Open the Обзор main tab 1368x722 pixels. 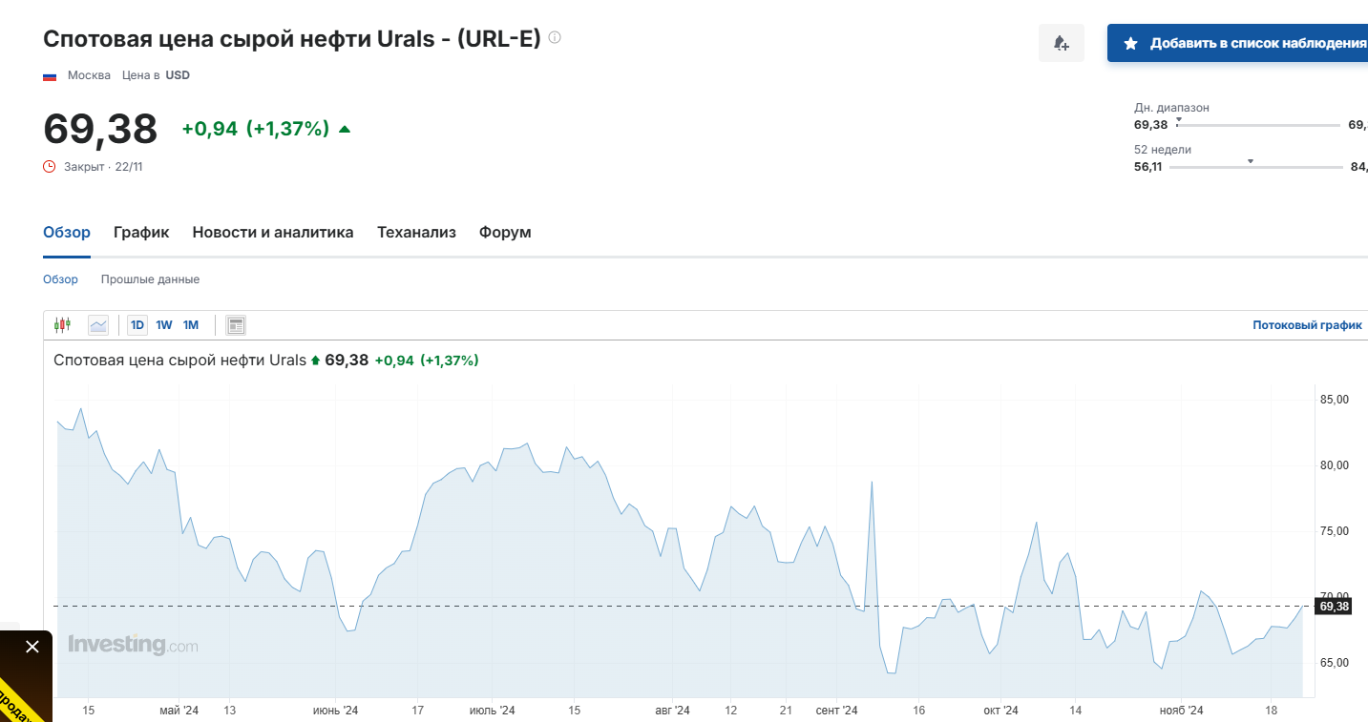pos(67,232)
